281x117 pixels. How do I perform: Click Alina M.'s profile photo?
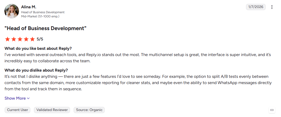point(12,11)
